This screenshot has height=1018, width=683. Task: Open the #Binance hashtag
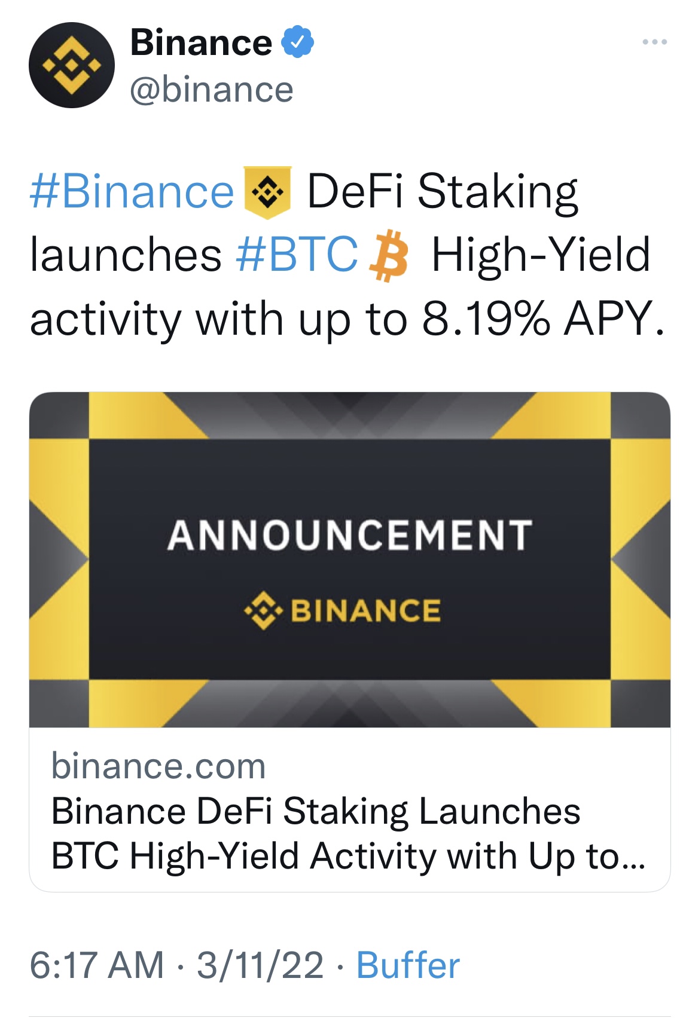(x=132, y=192)
